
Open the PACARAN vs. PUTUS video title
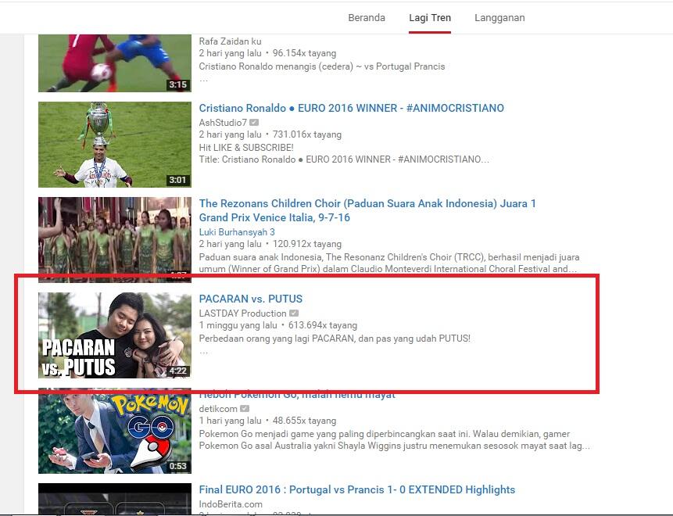(251, 299)
